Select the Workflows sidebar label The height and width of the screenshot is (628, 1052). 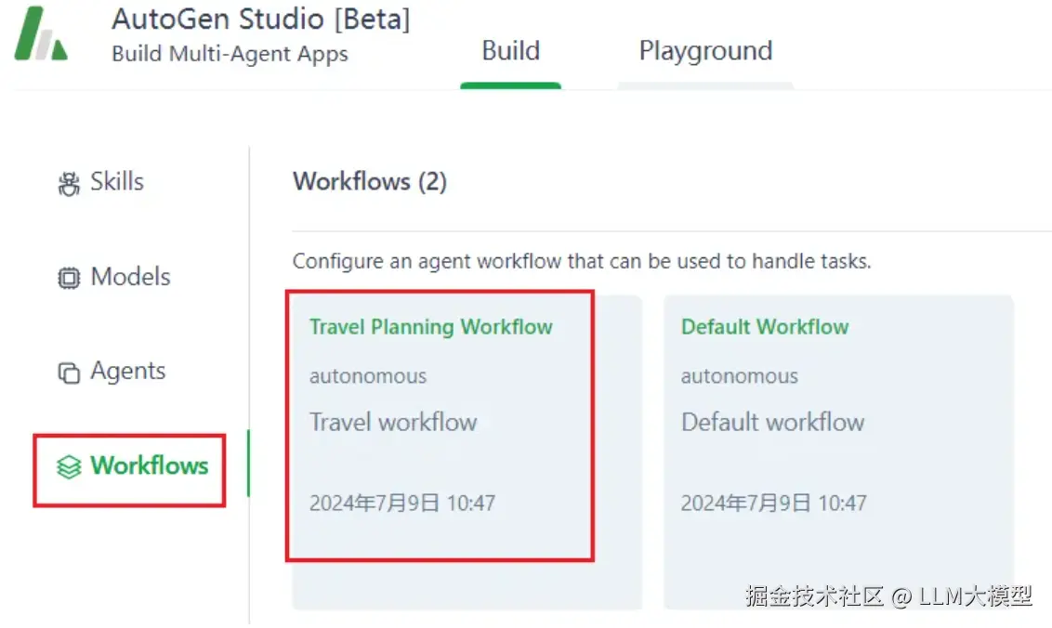click(150, 465)
